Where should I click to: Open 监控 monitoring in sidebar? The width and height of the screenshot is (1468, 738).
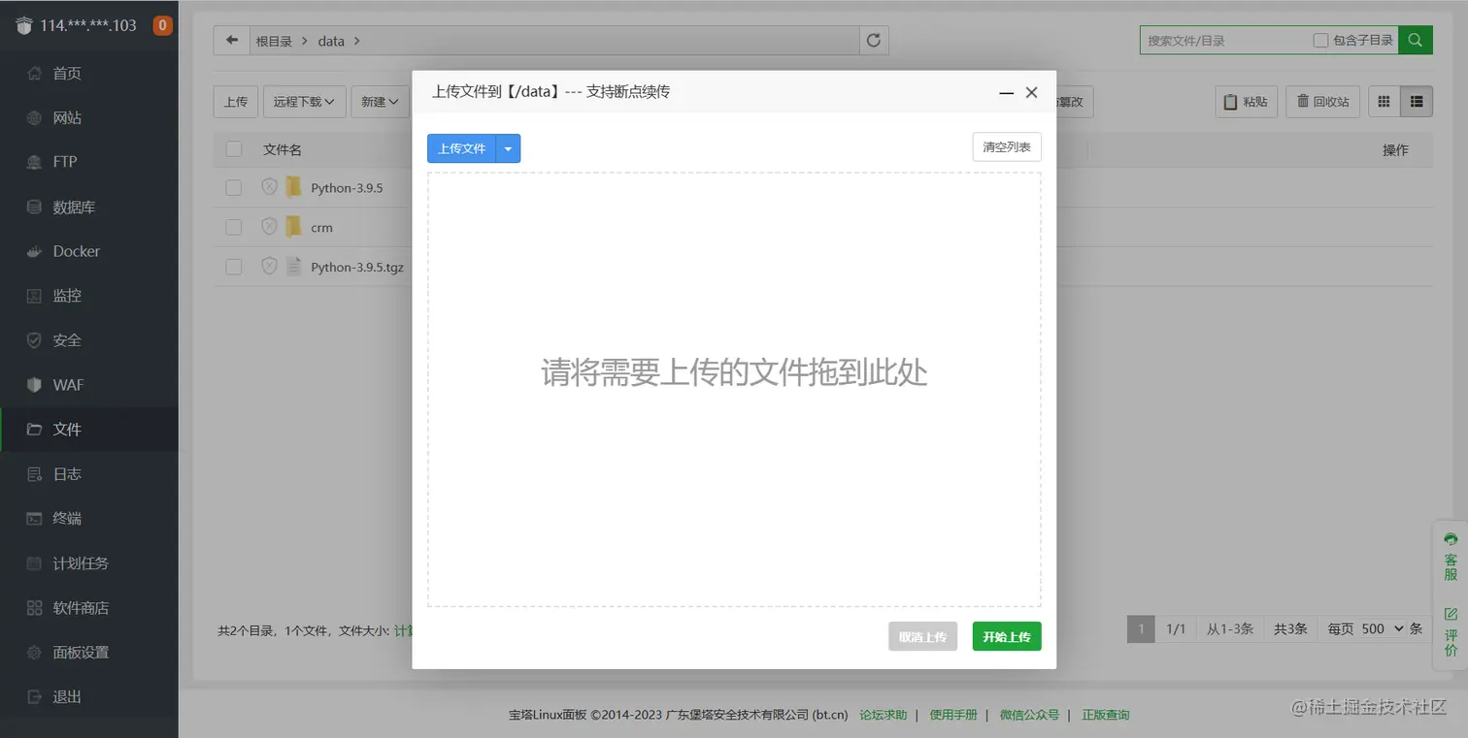(x=89, y=296)
